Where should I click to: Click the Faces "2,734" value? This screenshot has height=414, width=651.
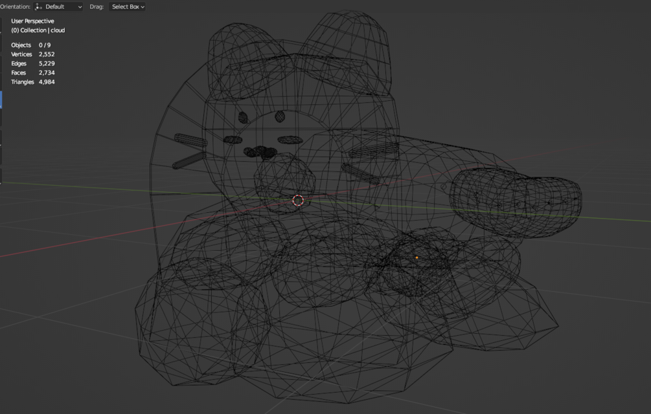(47, 72)
